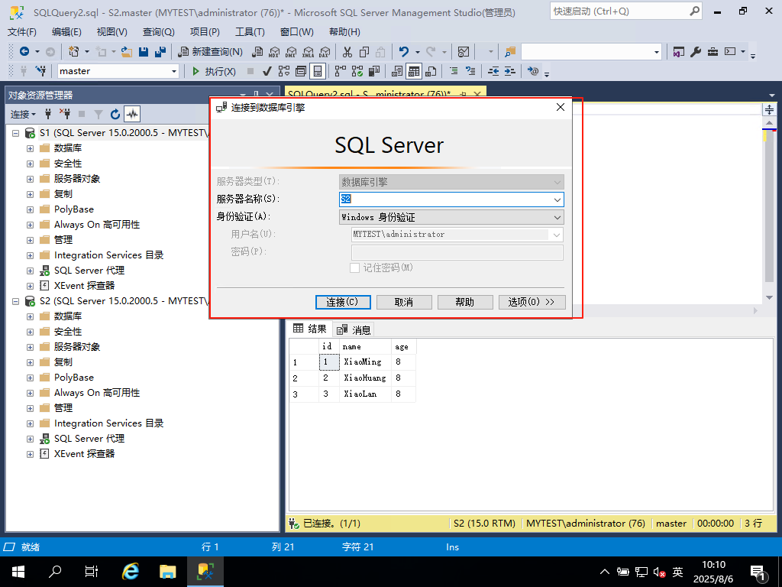
Task: Toggle include actual execution plan
Action: (341, 71)
